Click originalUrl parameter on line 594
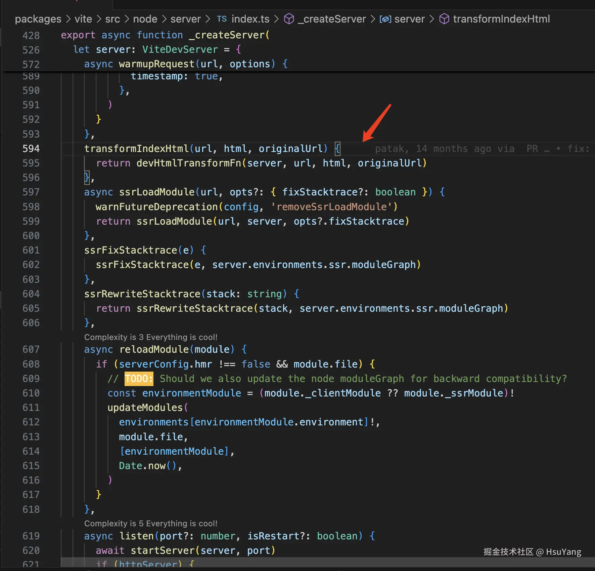Viewport: 595px width, 571px height. 290,149
